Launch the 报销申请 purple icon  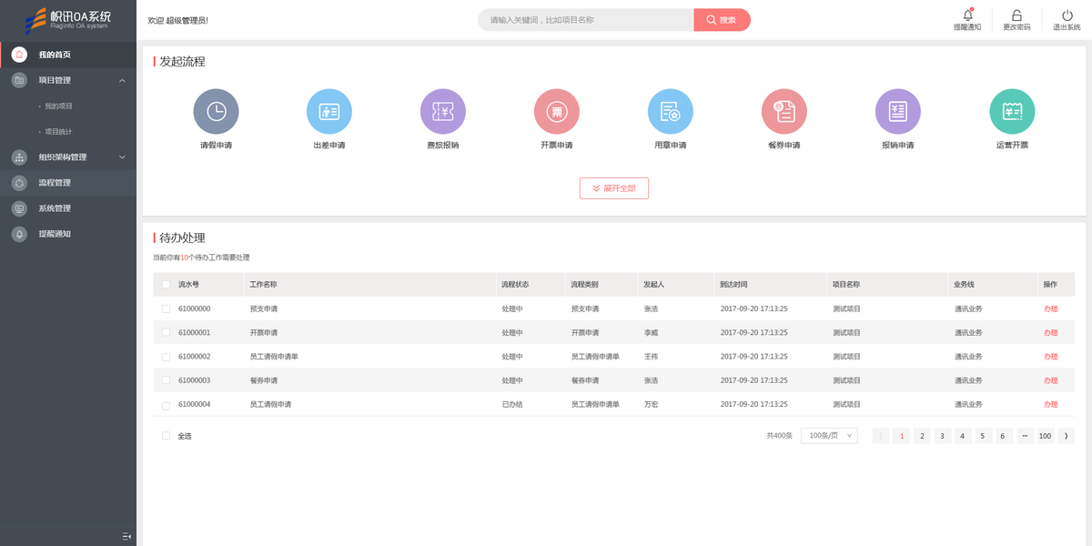pos(898,111)
